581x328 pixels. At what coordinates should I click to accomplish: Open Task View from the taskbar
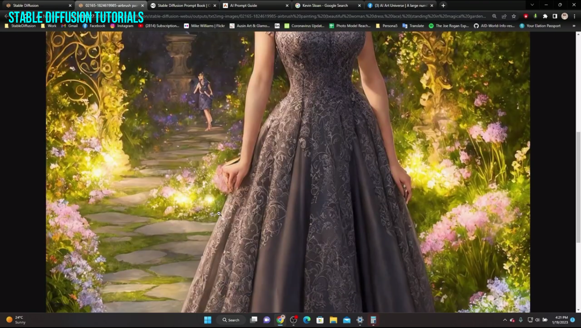tap(254, 320)
